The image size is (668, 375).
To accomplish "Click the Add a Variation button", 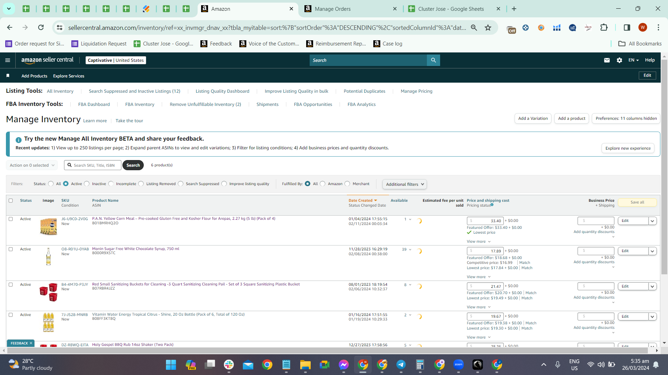I will [533, 118].
